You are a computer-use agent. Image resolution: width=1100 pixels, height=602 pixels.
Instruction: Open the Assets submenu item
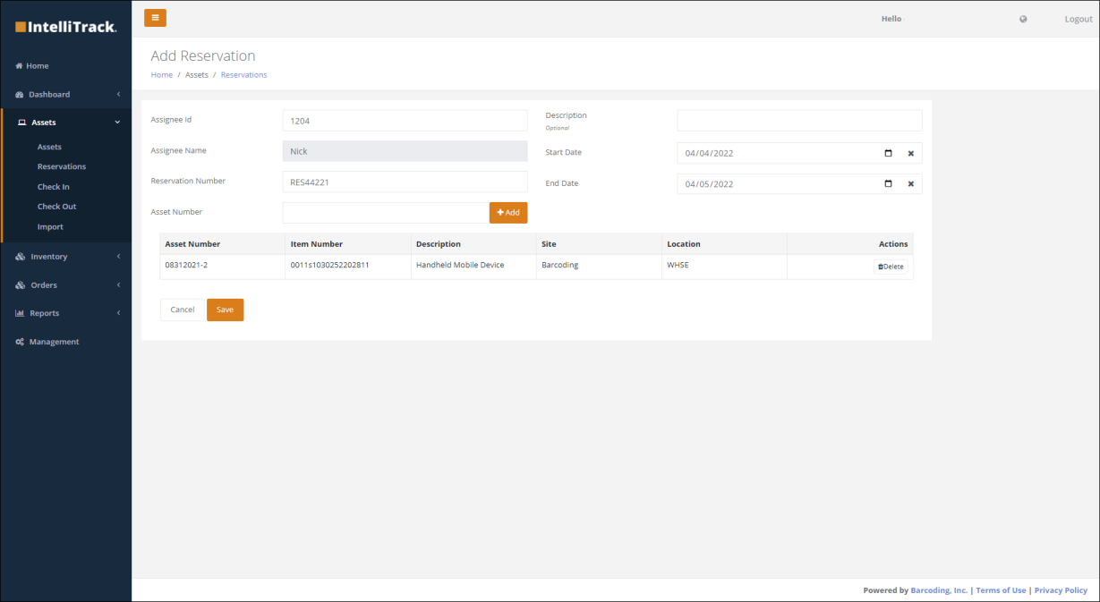pos(49,147)
